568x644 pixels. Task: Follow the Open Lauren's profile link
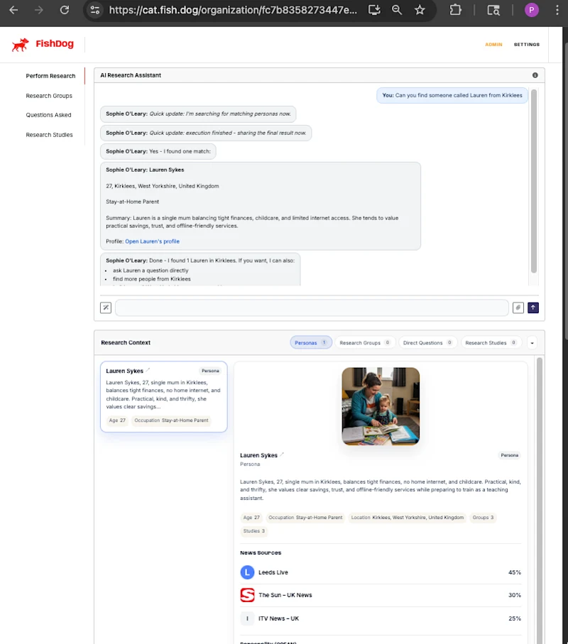pos(153,241)
